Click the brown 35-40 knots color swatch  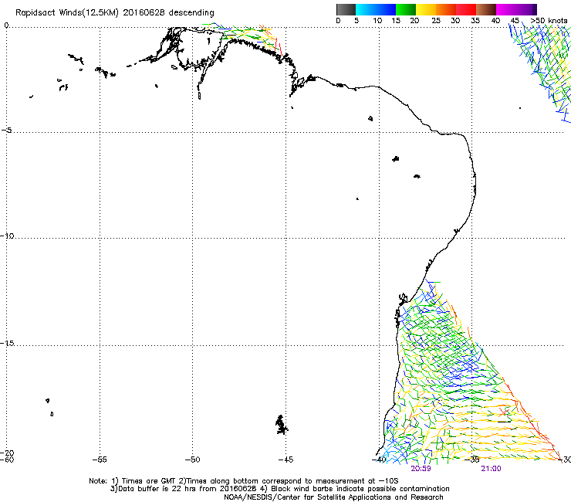click(x=486, y=9)
